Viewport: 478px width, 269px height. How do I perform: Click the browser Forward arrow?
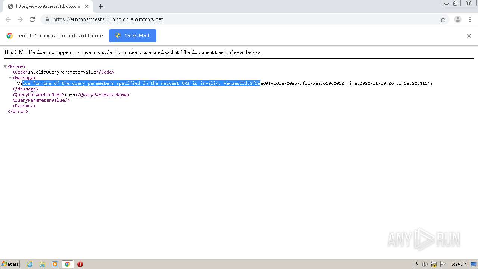point(20,19)
